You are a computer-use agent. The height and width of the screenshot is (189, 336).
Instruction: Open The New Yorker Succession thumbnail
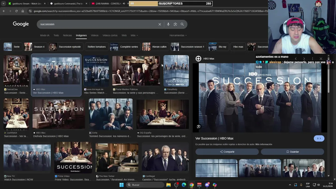[x=117, y=157]
